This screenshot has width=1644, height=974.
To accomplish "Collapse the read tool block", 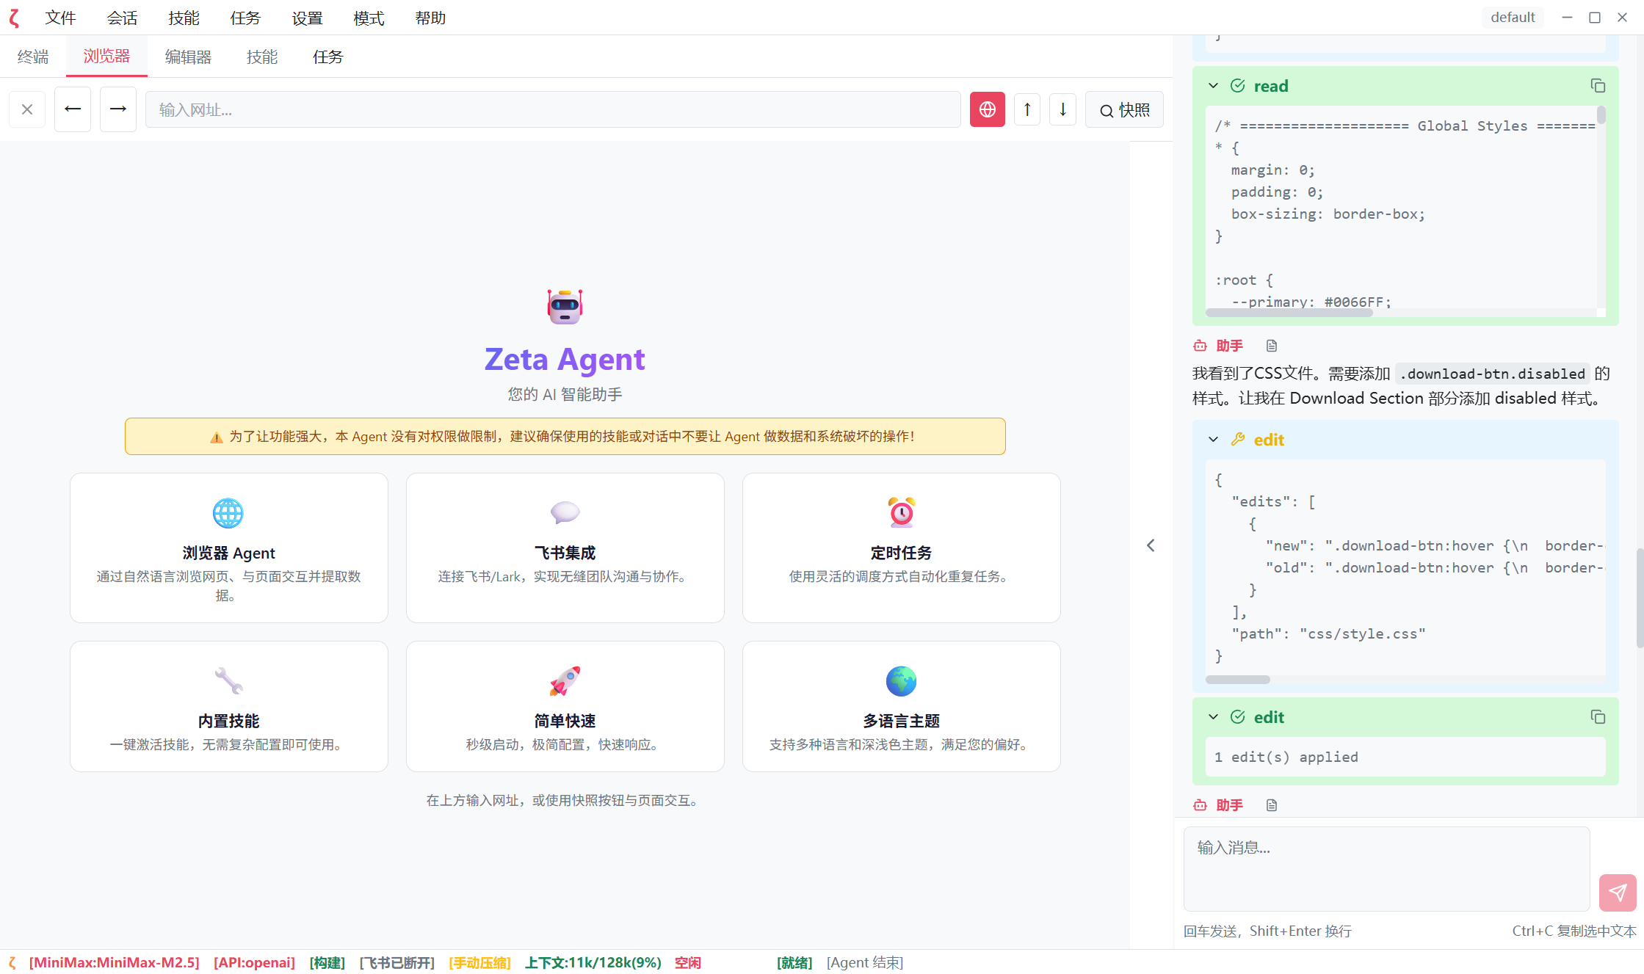I will 1213,86.
